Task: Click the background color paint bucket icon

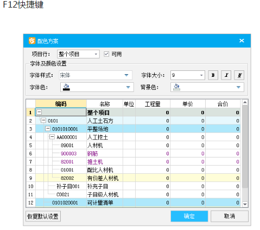Action: [176, 87]
